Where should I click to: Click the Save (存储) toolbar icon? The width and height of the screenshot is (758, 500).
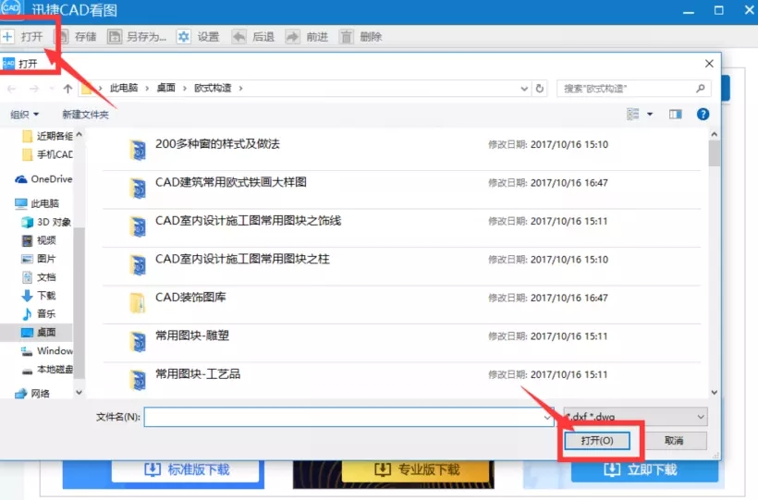click(63, 37)
